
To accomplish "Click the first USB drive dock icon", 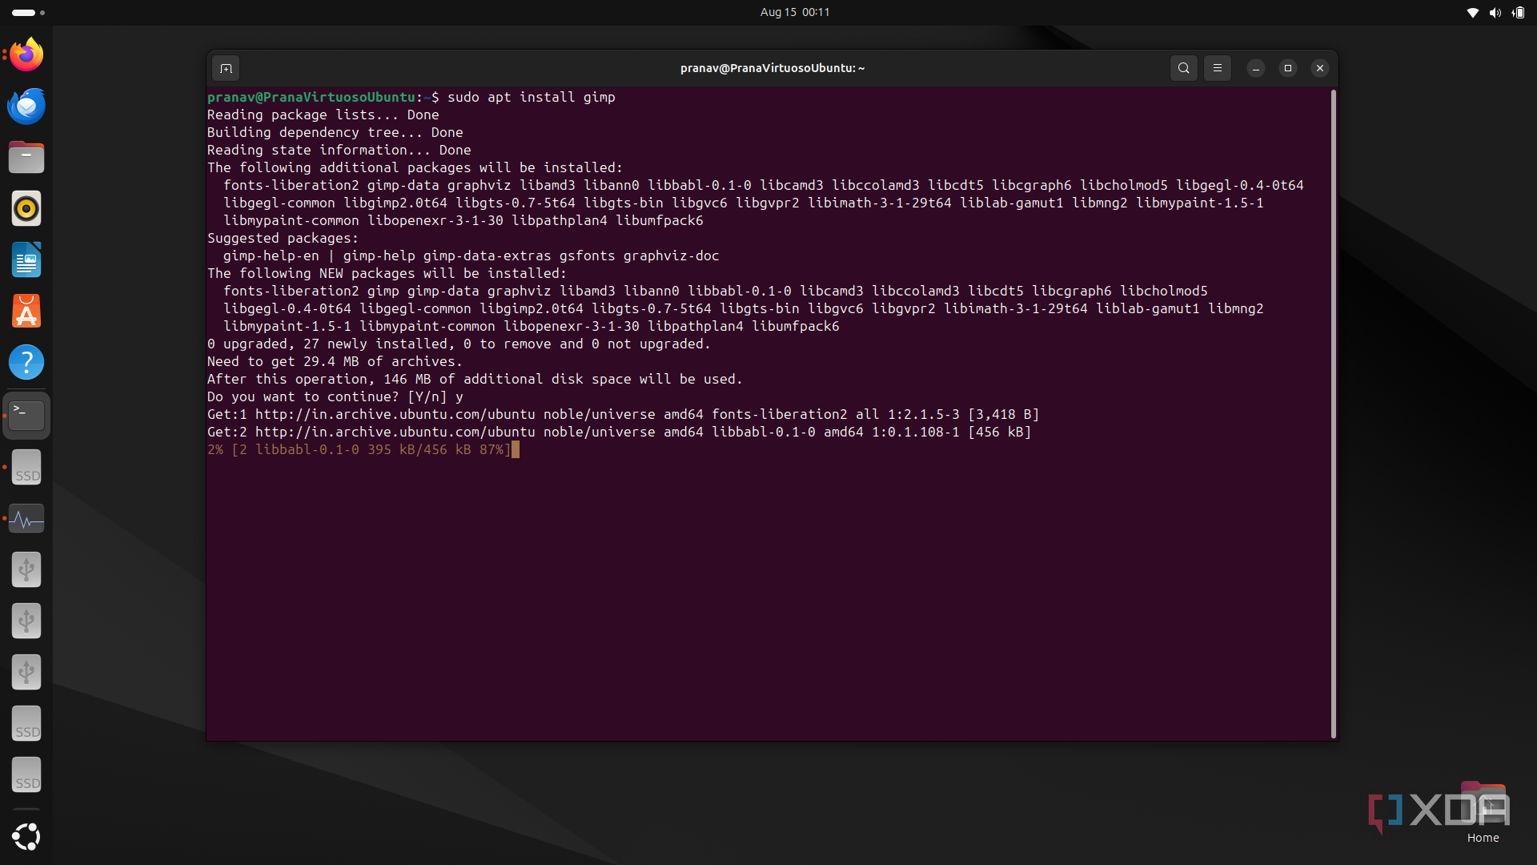I will 26,569.
